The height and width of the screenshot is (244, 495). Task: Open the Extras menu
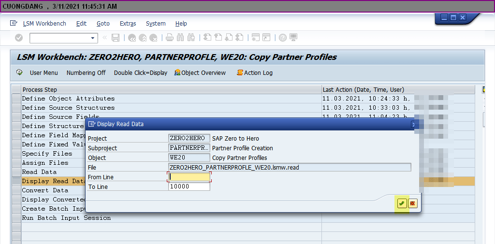point(128,23)
